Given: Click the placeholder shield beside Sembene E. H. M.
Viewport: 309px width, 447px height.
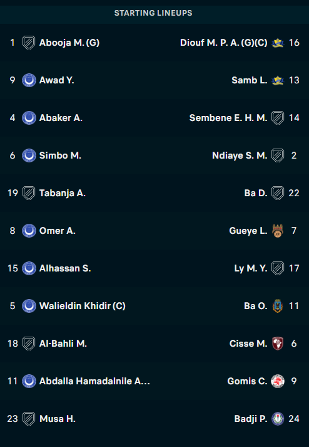Looking at the screenshot, I should point(278,118).
